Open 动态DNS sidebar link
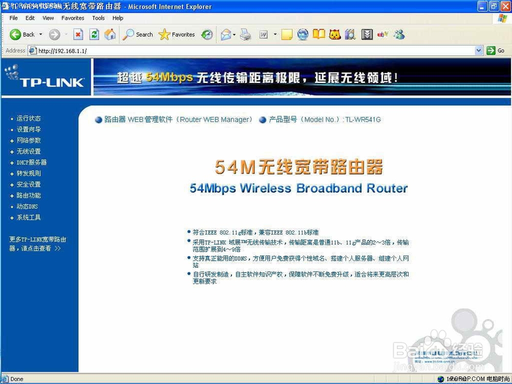The image size is (512, 384). [x=27, y=206]
